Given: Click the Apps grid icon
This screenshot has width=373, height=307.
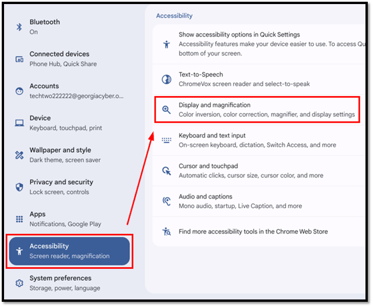Looking at the screenshot, I should (19, 219).
